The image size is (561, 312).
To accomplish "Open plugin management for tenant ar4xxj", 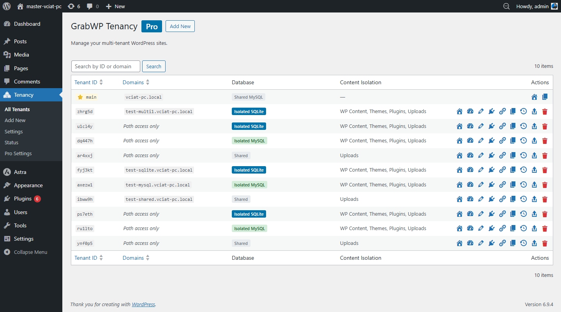I will [491, 155].
